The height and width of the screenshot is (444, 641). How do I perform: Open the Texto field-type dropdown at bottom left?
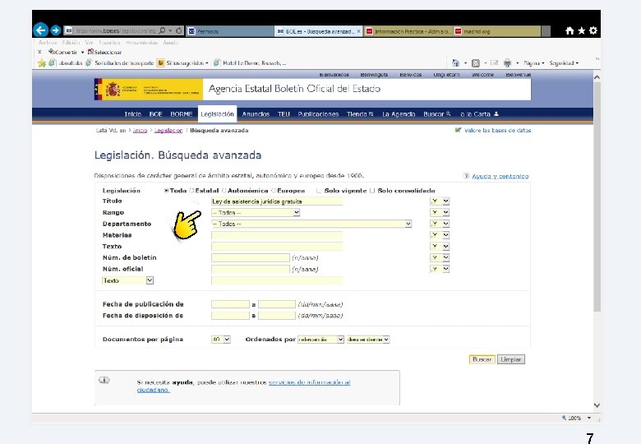[x=127, y=280]
